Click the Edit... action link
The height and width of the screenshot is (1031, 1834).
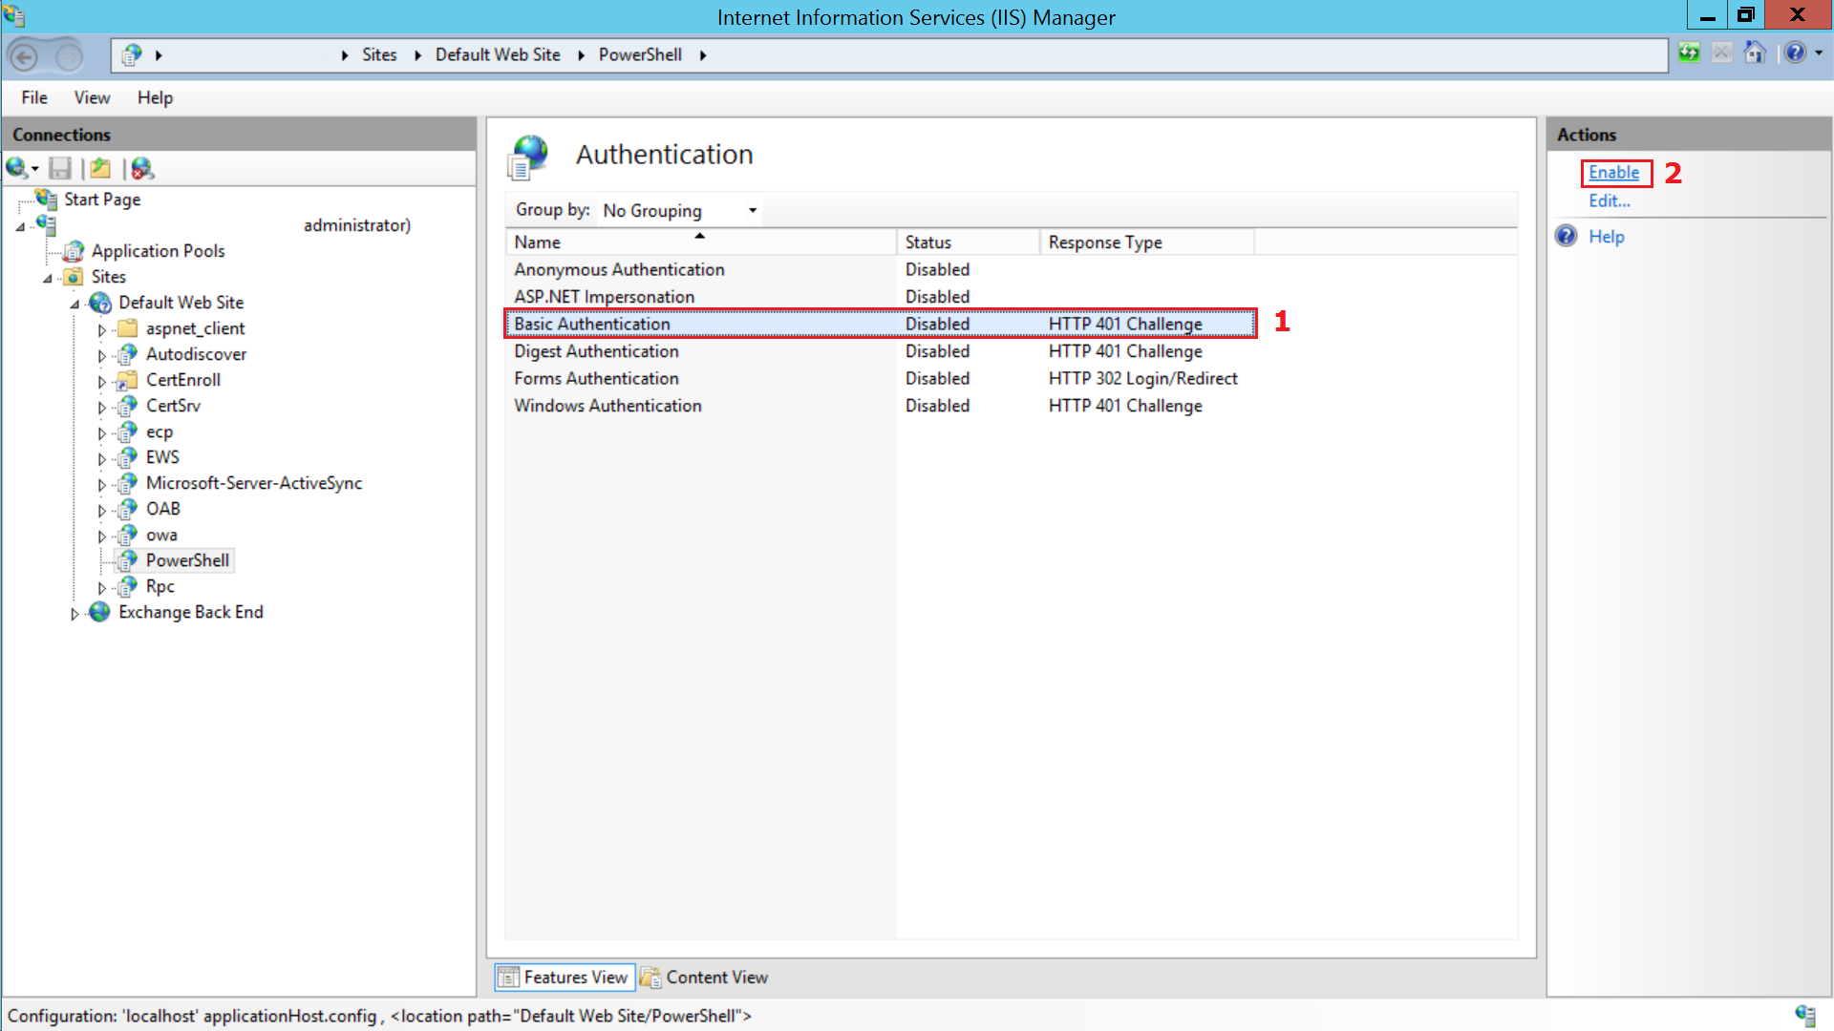click(x=1609, y=201)
